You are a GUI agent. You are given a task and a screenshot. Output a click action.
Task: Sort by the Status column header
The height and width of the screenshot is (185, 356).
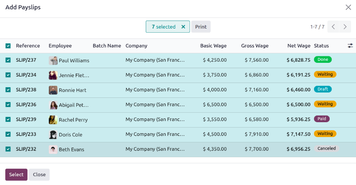pyautogui.click(x=321, y=46)
